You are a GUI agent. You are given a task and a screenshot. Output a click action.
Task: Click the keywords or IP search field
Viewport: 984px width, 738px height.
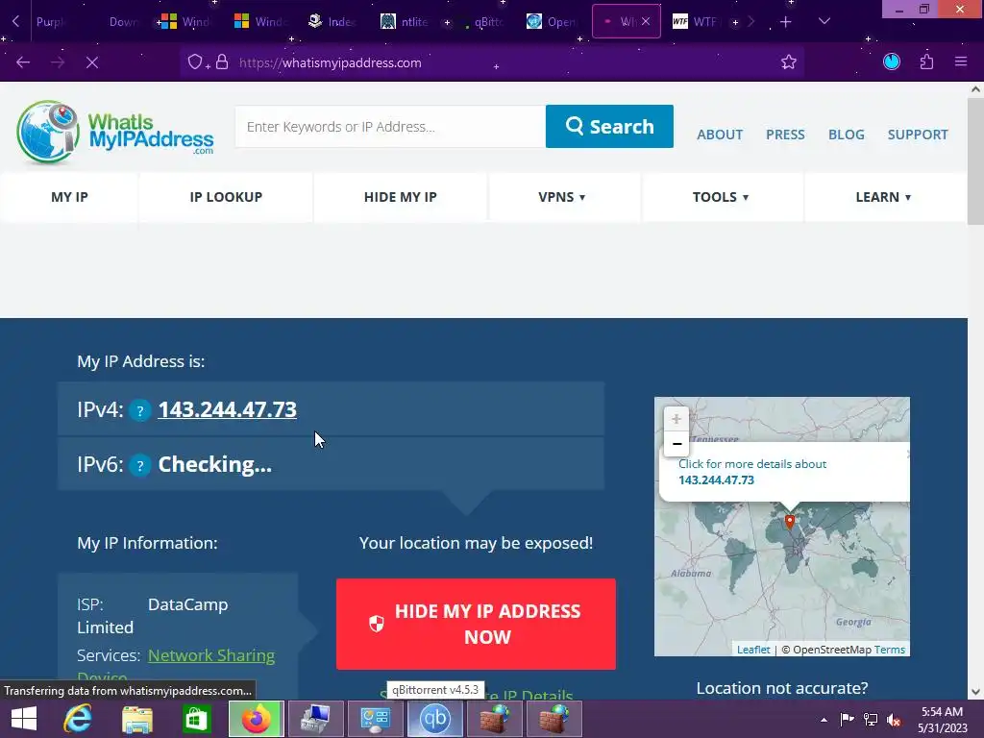click(x=390, y=127)
